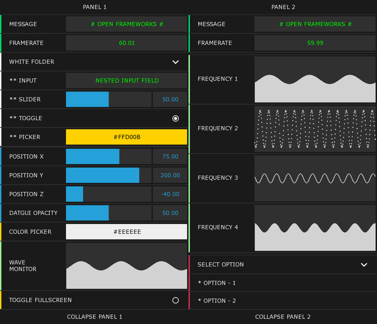The image size is (377, 324).
Task: Click the Datgui Opacity slider
Action: pyautogui.click(x=108, y=213)
